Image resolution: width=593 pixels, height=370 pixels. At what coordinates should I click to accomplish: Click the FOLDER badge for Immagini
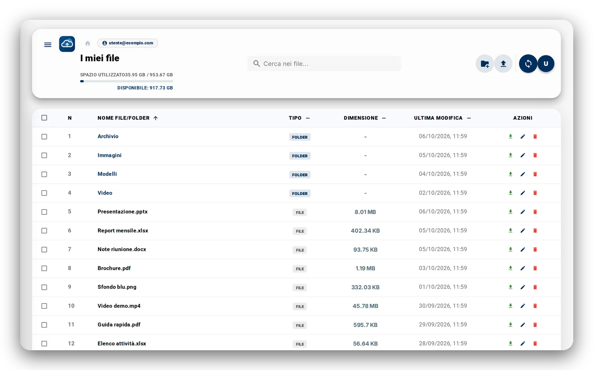pos(300,156)
